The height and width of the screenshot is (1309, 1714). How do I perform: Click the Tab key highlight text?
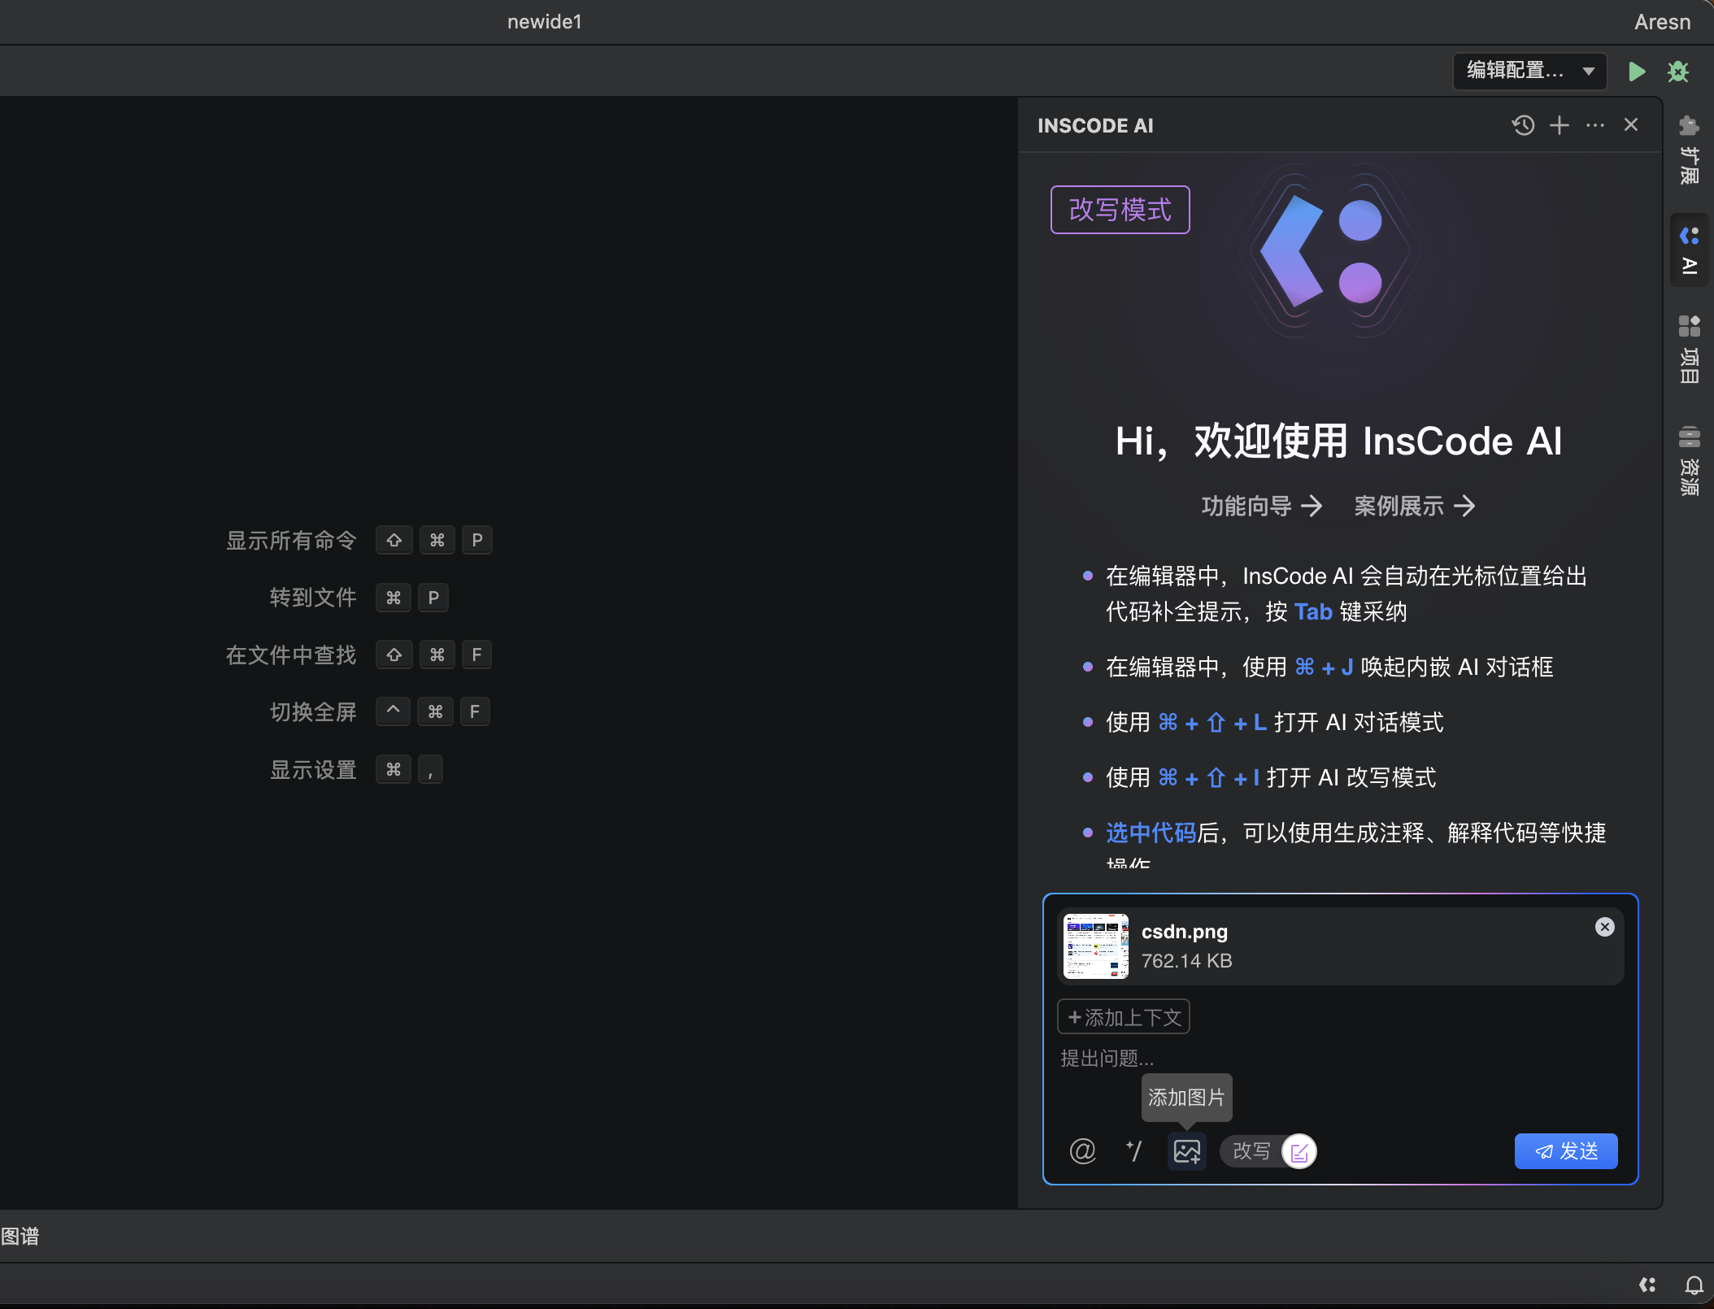[x=1312, y=611]
